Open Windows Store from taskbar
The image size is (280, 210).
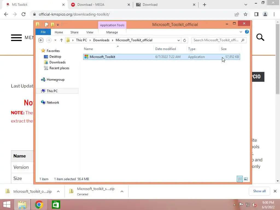(56, 205)
